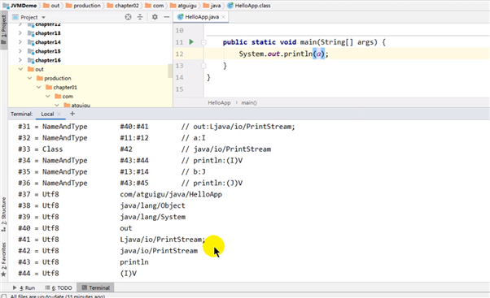Click the status bar tool window toggle icon
Screen dimensions: 490x298
[4, 296]
